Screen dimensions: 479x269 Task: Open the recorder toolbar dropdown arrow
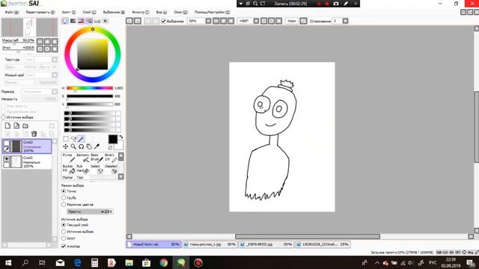(241, 4)
